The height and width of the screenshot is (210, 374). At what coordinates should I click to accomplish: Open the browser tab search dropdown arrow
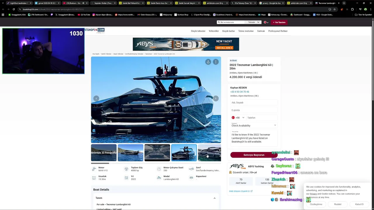3,3
